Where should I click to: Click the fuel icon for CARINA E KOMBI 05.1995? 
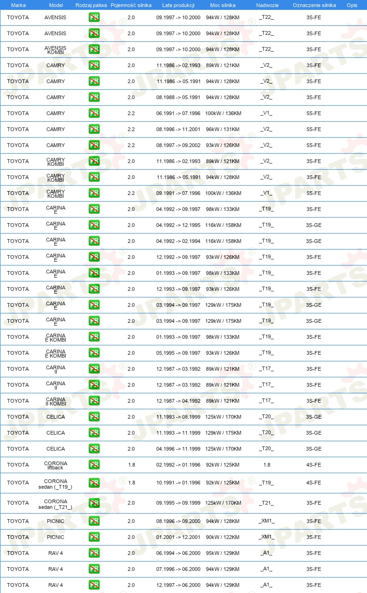pos(94,353)
